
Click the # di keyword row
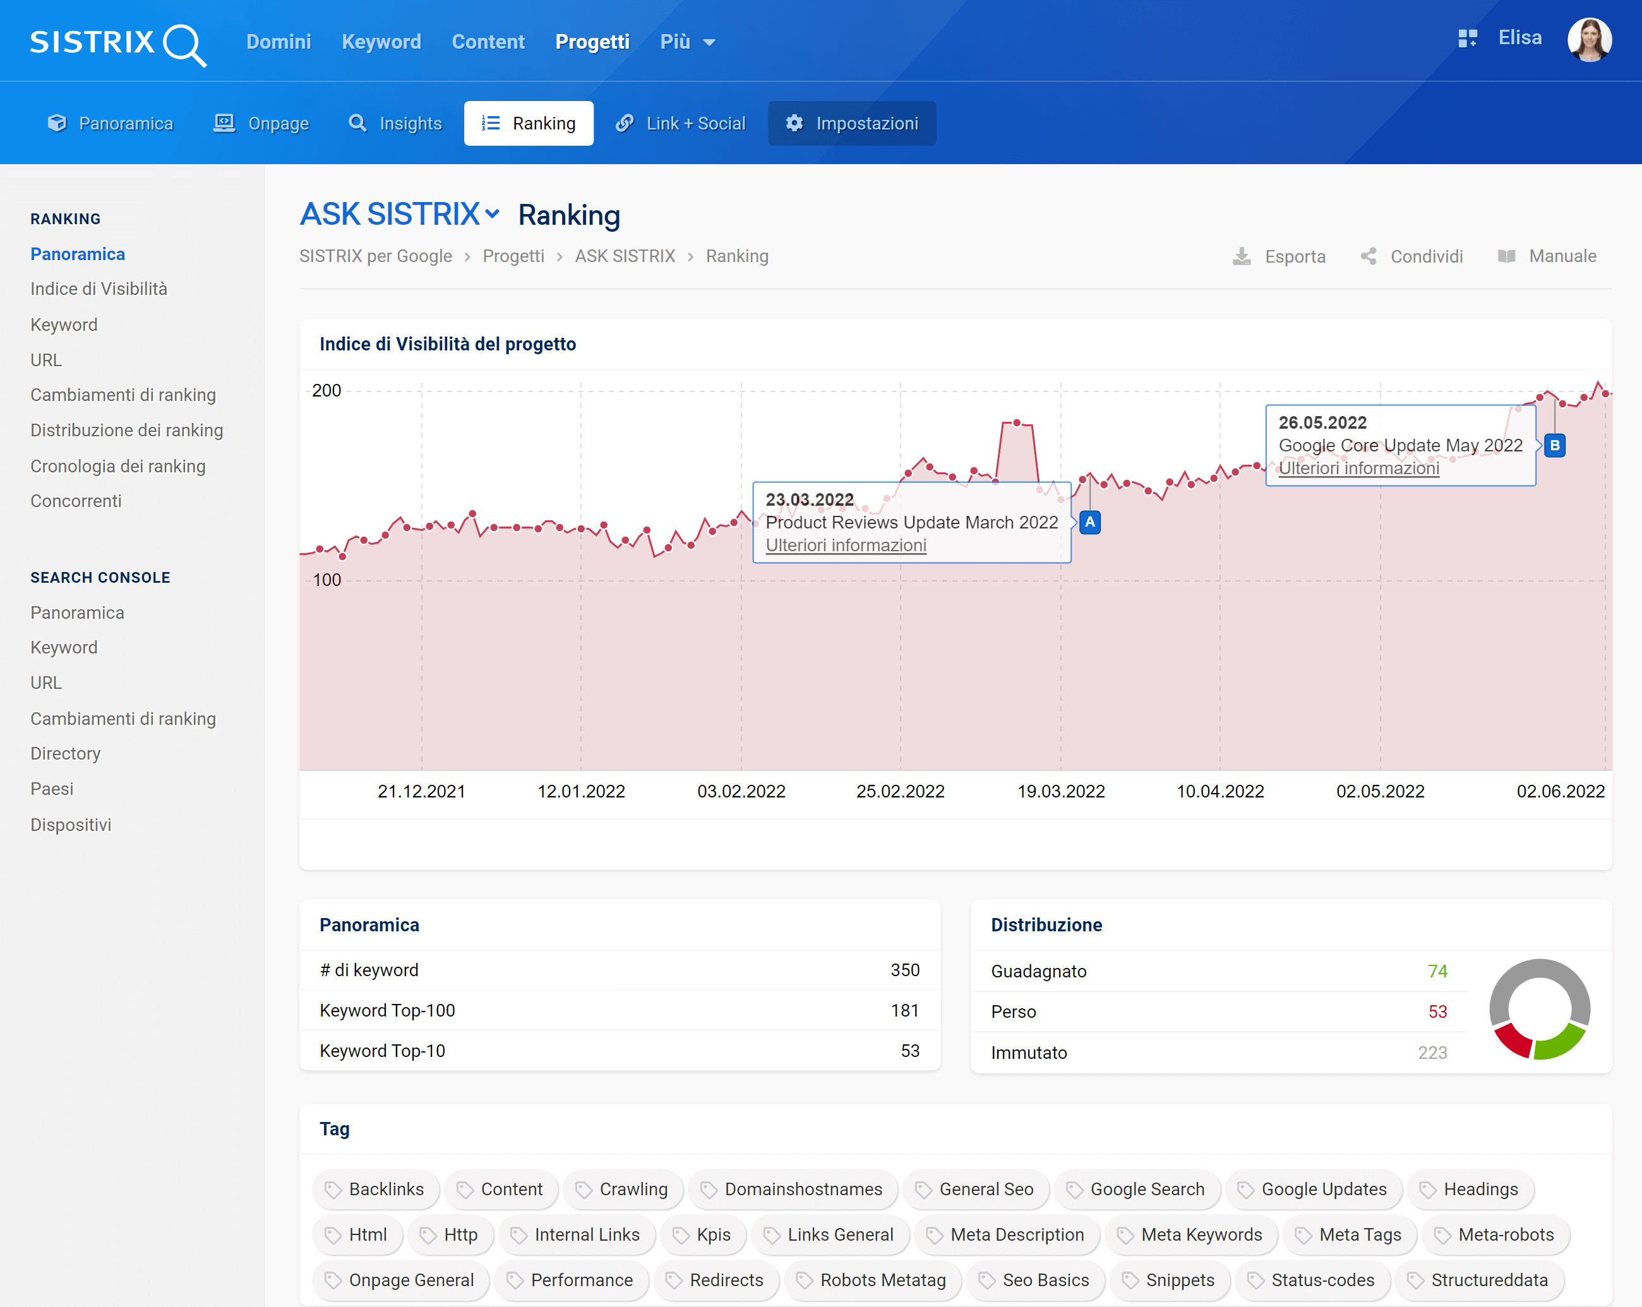click(x=620, y=970)
